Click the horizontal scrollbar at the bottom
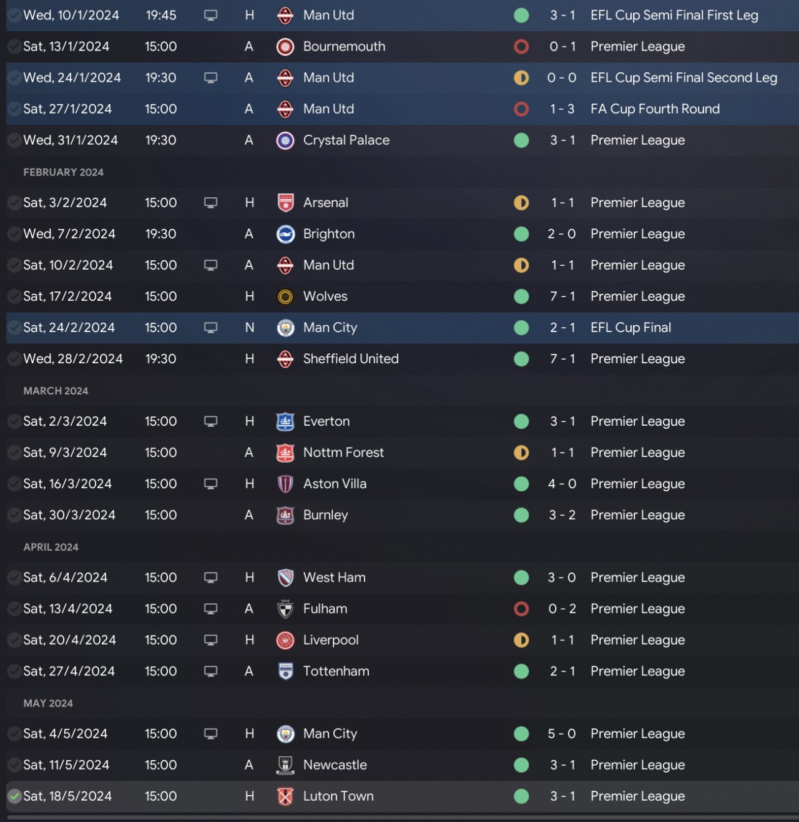Viewport: 799px width, 822px height. pos(399,816)
